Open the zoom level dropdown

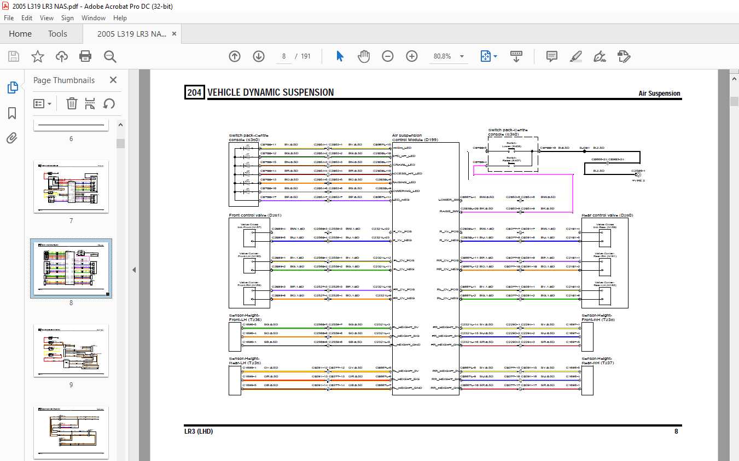462,56
